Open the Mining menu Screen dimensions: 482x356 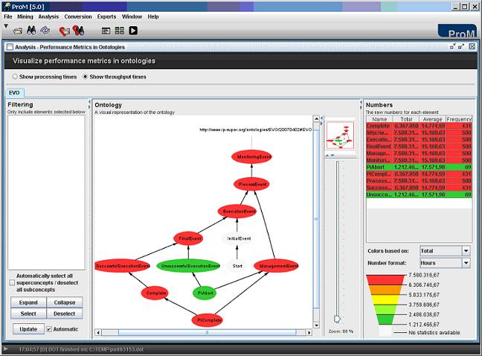25,16
